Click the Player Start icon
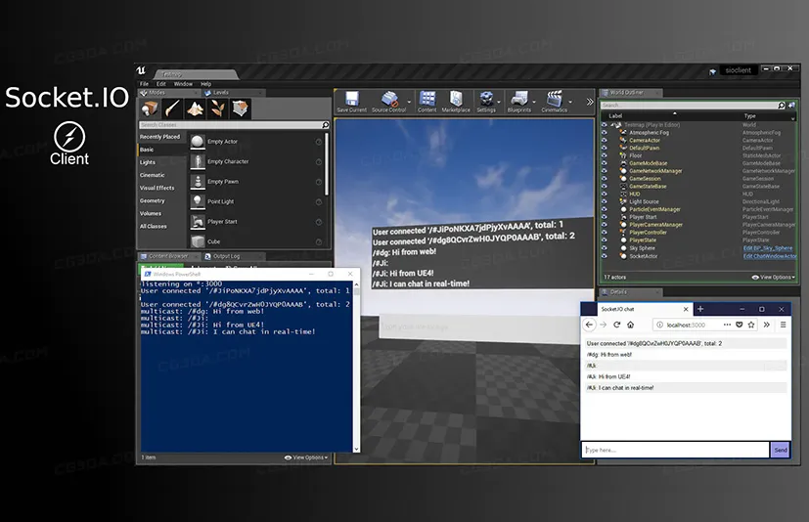This screenshot has height=522, width=809. pos(197,222)
